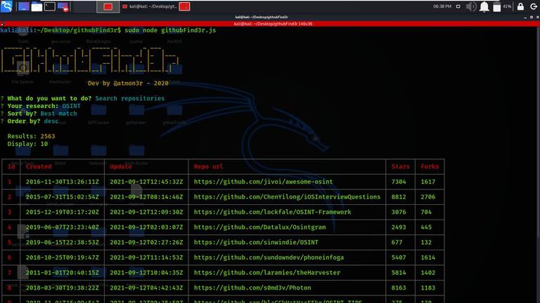Open the file manager from the panel
540x303 pixels.
[x=37, y=6]
